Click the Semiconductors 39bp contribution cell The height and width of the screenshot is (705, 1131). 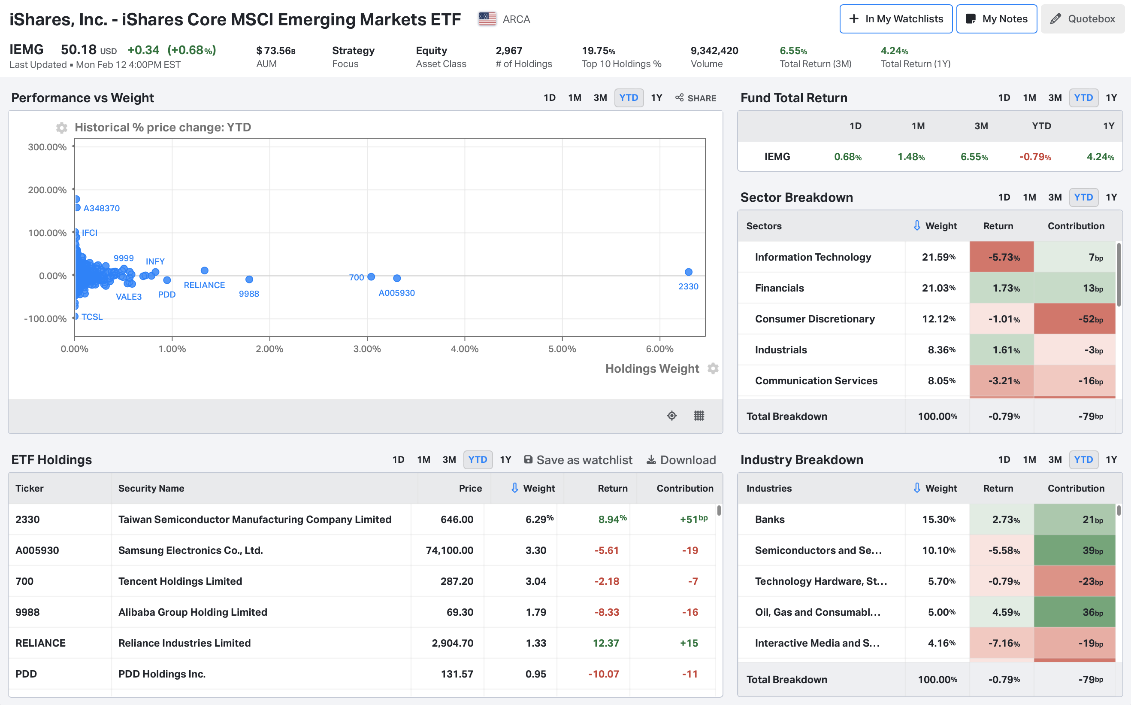click(1075, 550)
